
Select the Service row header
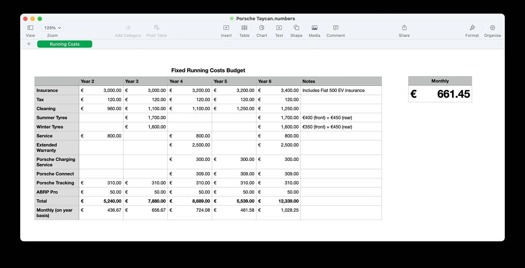click(57, 136)
